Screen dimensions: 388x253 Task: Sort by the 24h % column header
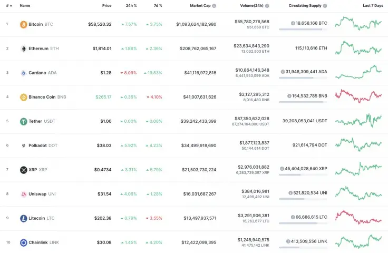[x=131, y=5]
